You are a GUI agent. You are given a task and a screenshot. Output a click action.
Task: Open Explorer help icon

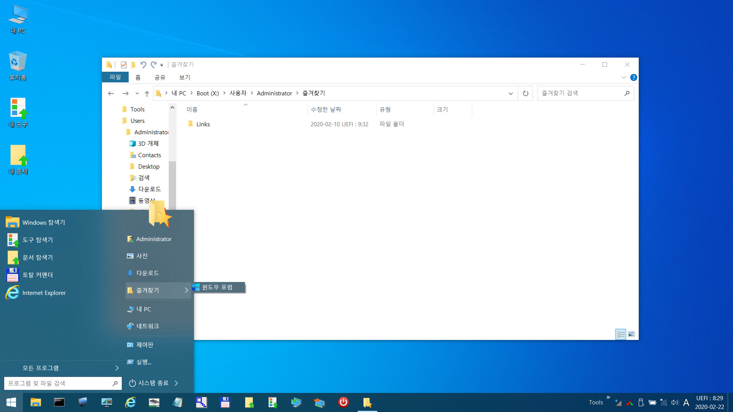pyautogui.click(x=634, y=77)
